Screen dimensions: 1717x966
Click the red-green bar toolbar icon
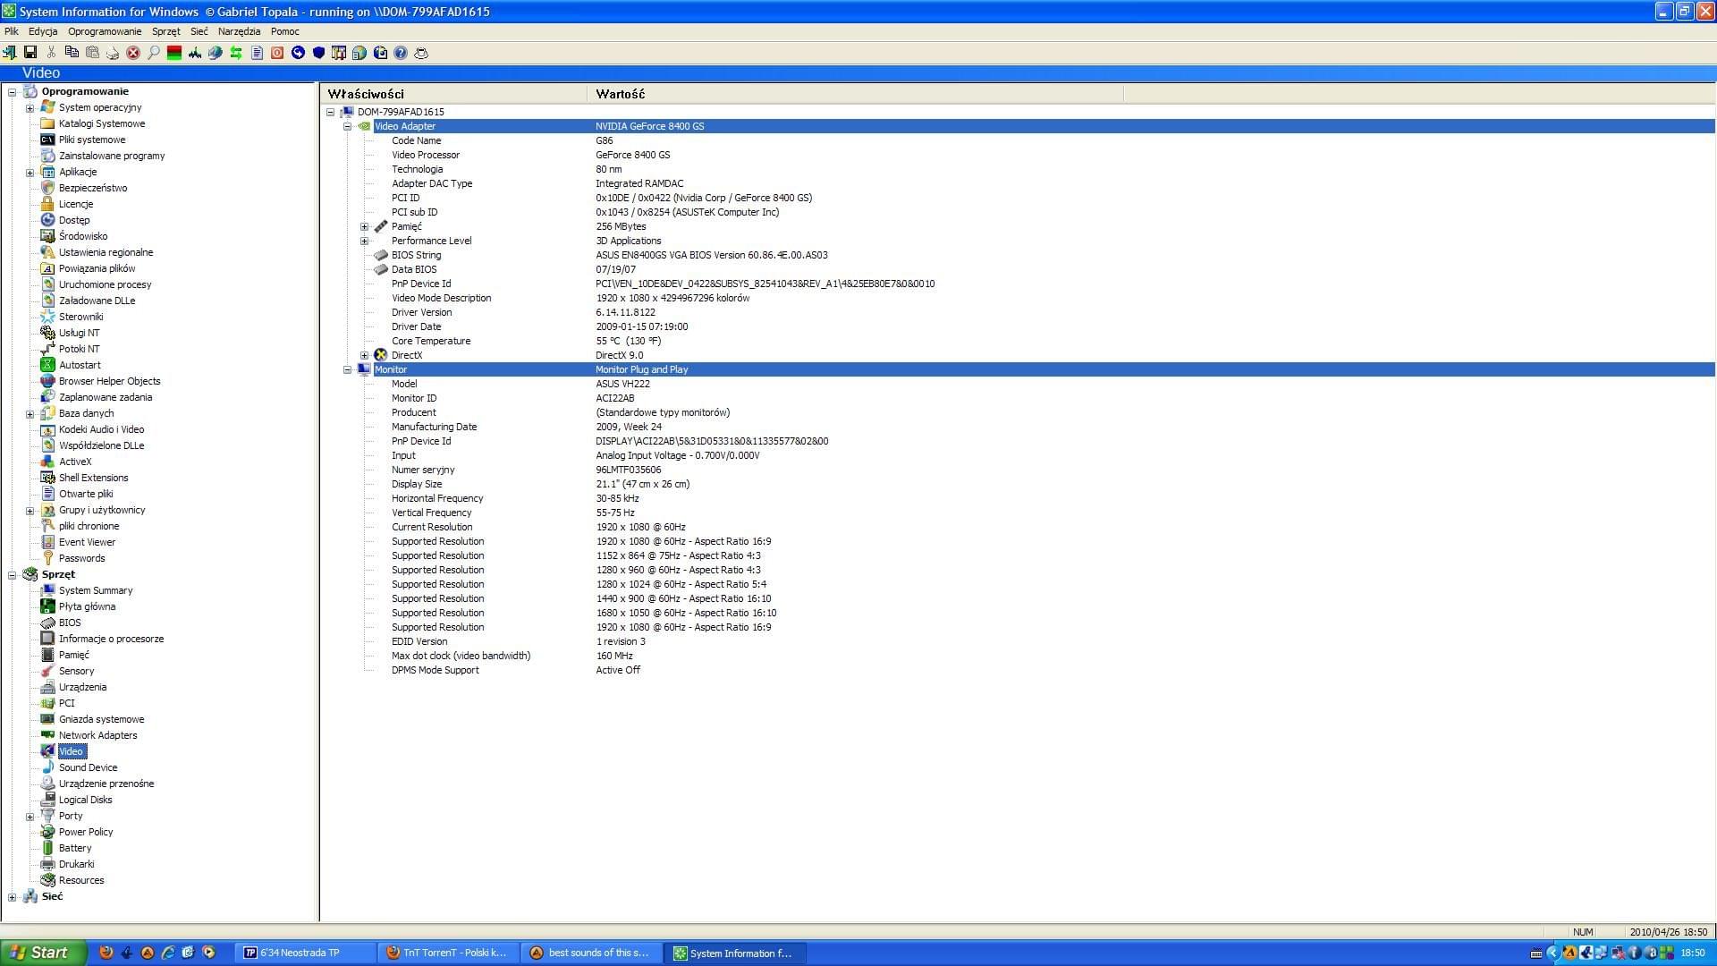[x=174, y=53]
